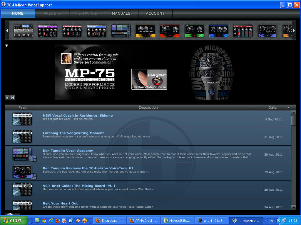Collapse the MP-75 banner with the triangle control
The image size is (301, 225).
click(x=6, y=45)
